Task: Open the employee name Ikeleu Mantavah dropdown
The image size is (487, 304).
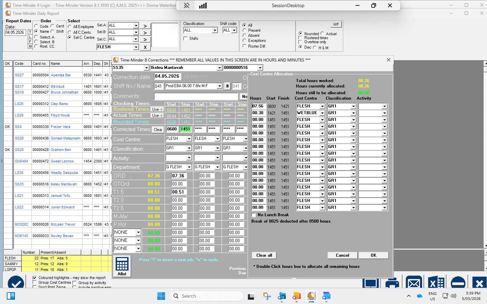Action: pos(219,68)
